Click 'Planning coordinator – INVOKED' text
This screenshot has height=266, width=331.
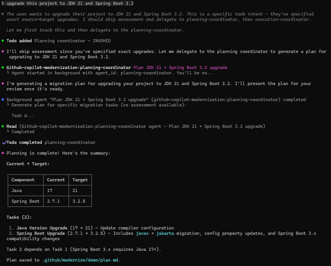(72, 41)
